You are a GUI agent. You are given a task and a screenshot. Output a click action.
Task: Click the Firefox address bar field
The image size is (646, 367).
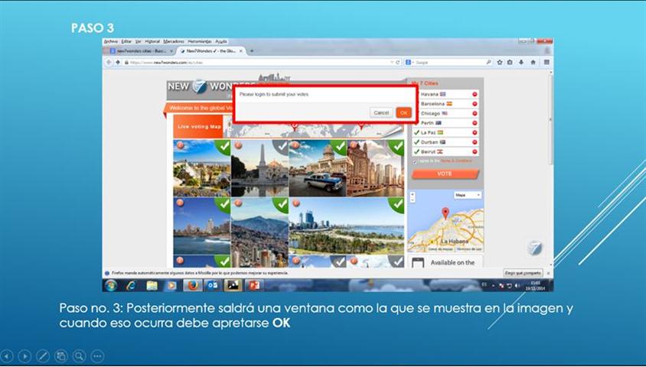tap(257, 62)
